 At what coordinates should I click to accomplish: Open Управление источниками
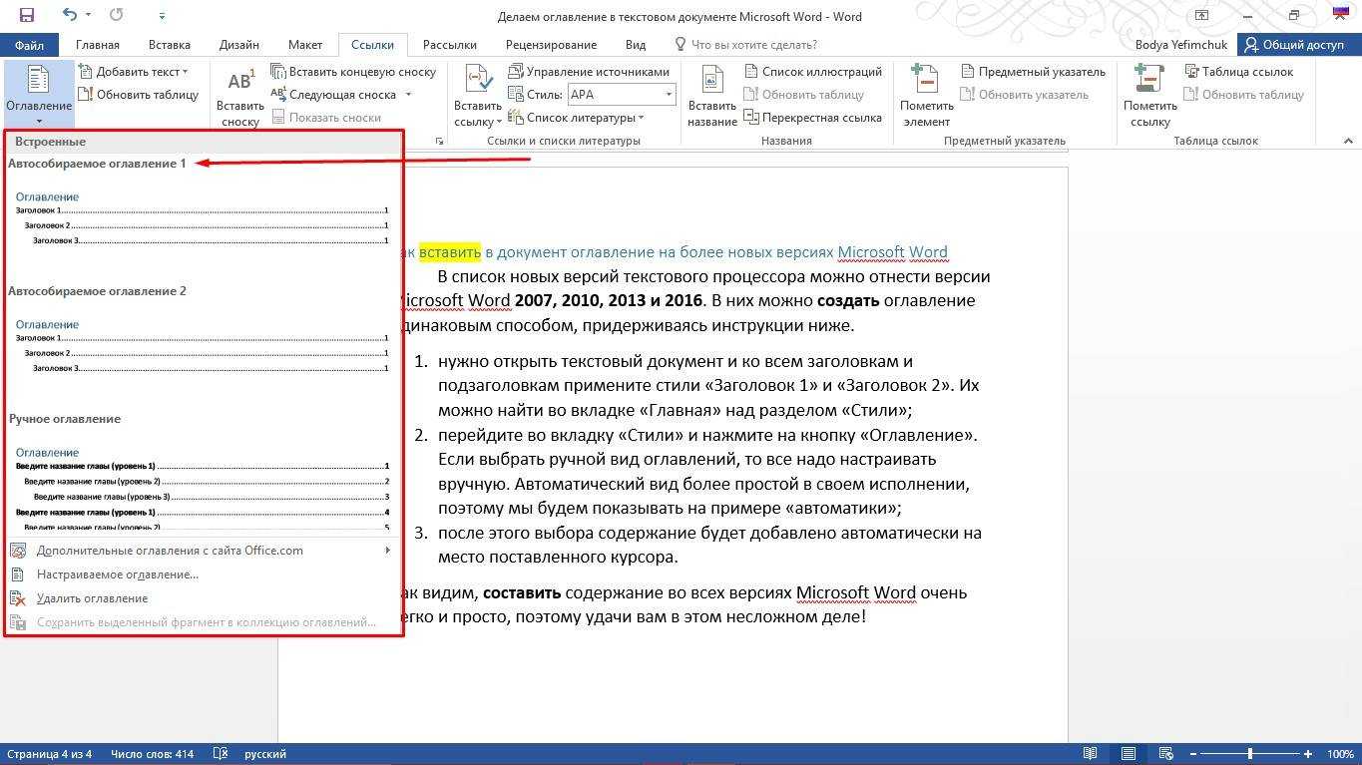point(589,72)
